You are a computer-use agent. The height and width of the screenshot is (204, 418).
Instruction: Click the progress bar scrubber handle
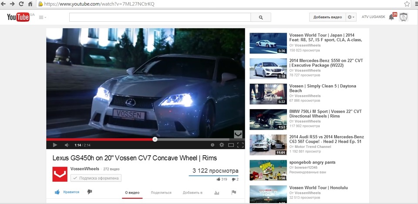155,139
